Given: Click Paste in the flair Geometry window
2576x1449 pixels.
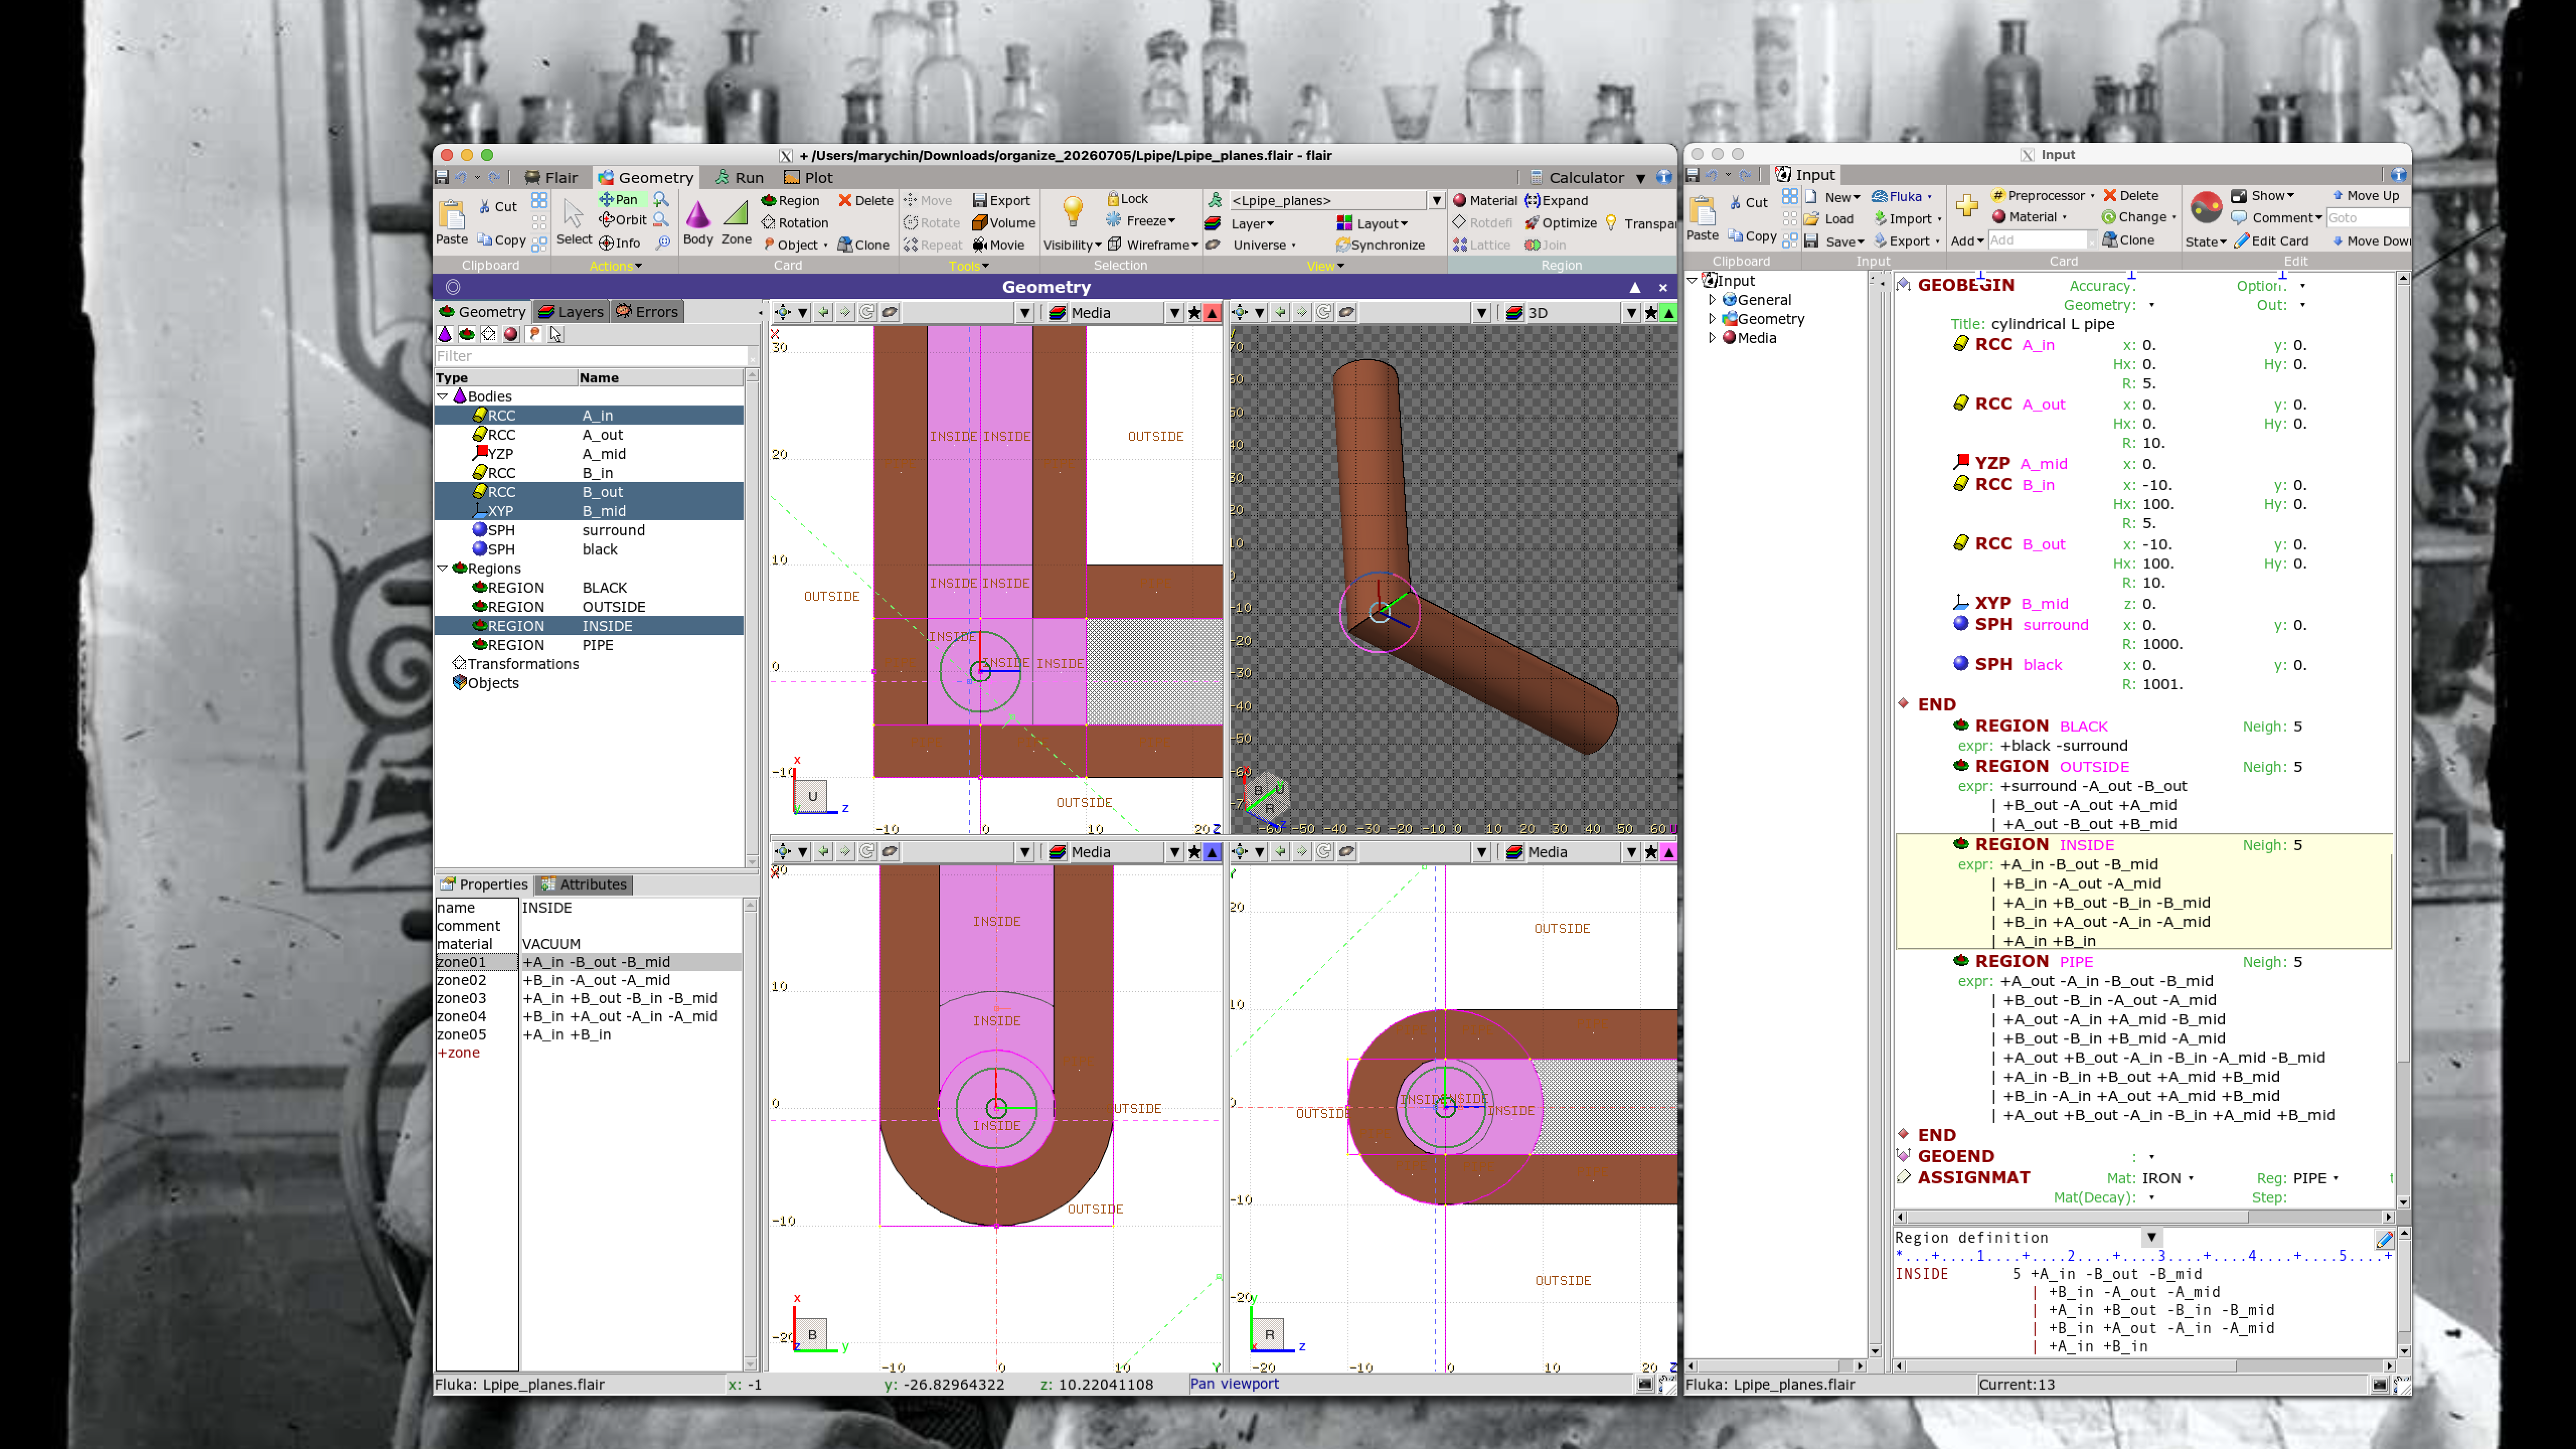Looking at the screenshot, I should pyautogui.click(x=451, y=222).
